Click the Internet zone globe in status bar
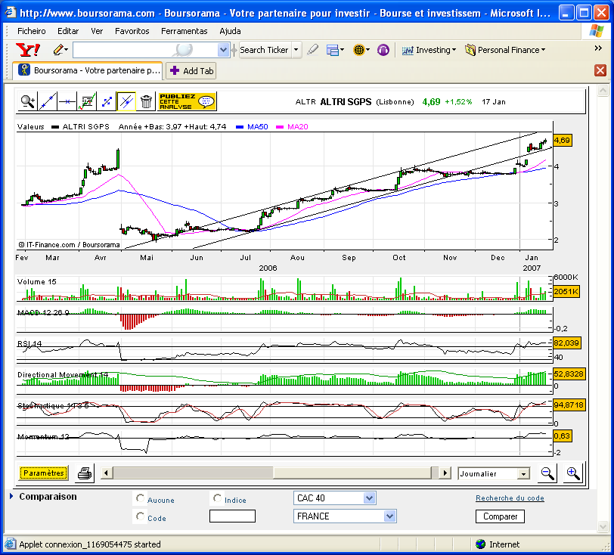614x555 pixels. tap(480, 544)
